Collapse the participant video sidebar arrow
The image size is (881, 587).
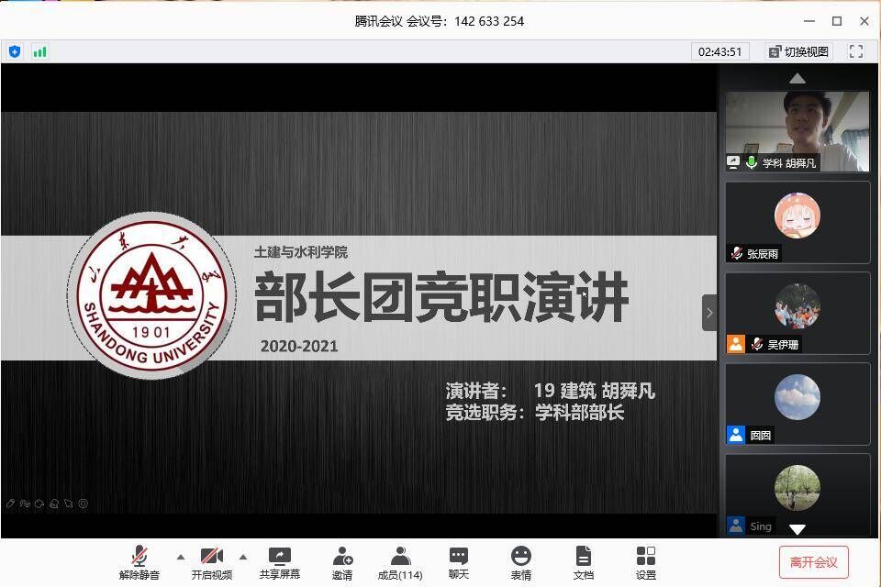pyautogui.click(x=708, y=313)
